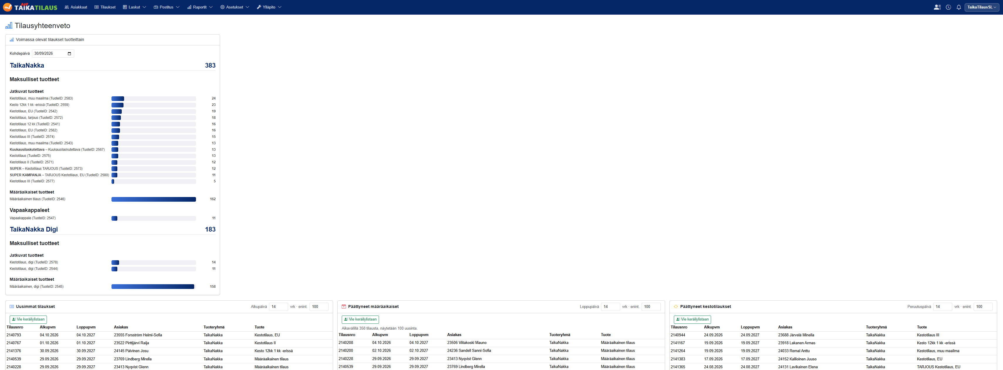Expand the Ylläpito dropdown menu
Viewport: 1003px width, 370px height.
269,7
